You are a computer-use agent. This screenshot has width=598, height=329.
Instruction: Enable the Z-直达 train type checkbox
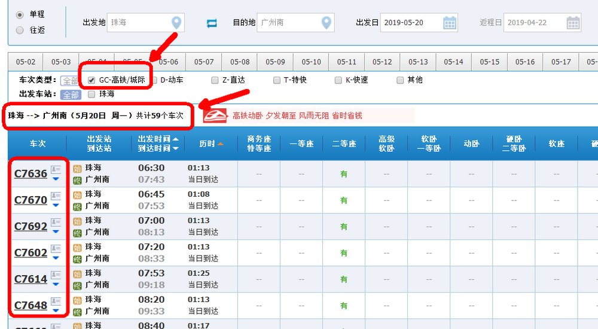click(x=215, y=80)
